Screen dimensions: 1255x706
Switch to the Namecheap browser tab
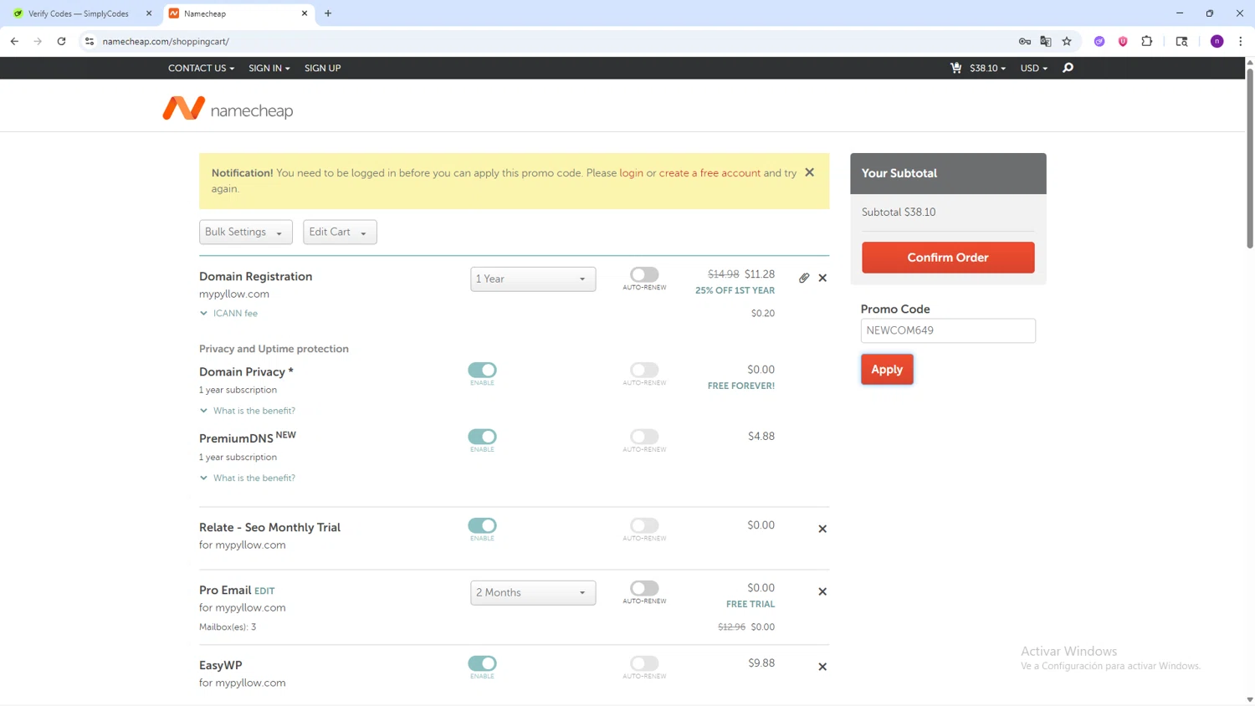[x=238, y=13]
